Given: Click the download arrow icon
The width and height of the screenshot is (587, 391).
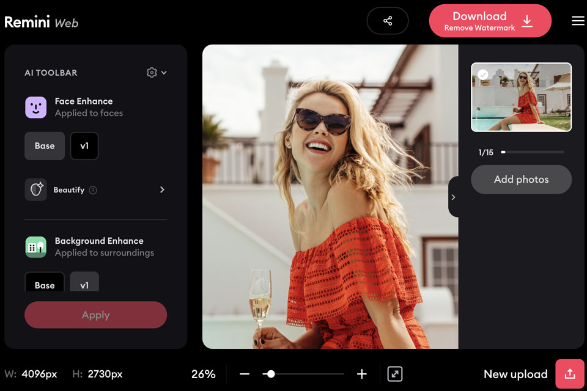Looking at the screenshot, I should click(527, 21).
